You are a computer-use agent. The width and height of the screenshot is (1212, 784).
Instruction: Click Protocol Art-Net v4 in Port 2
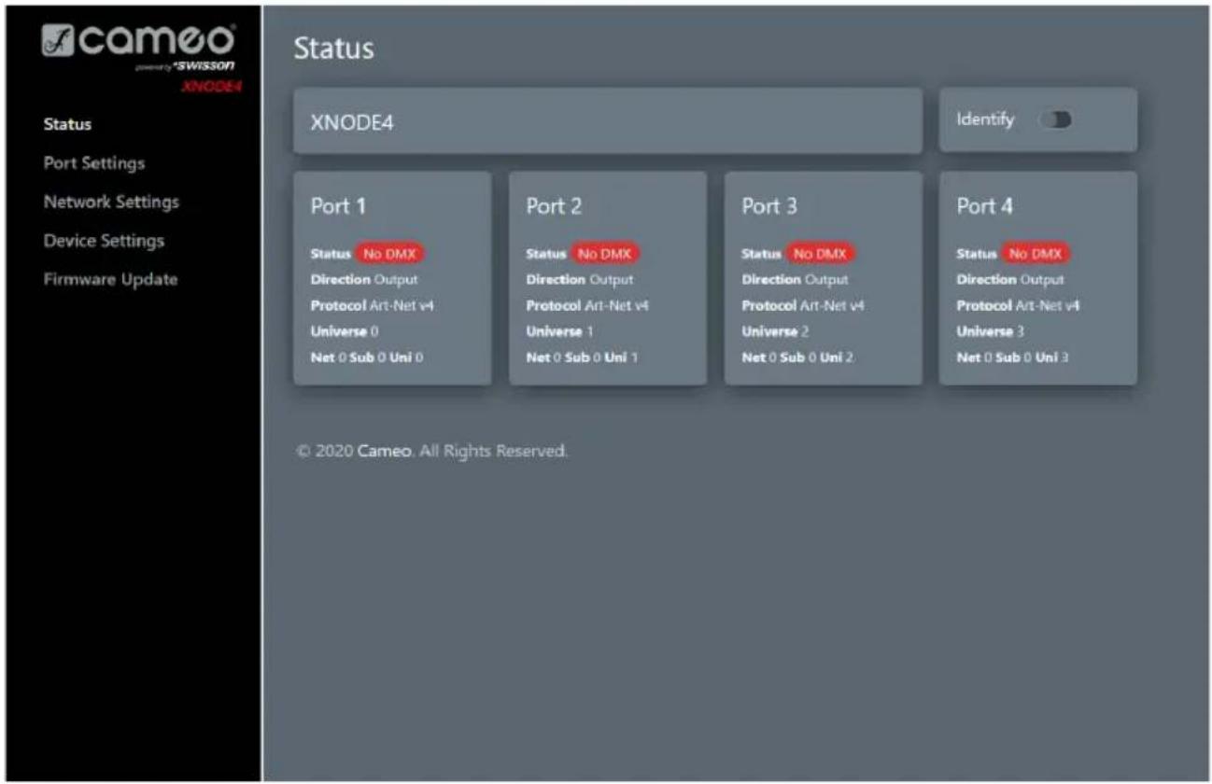tap(587, 305)
